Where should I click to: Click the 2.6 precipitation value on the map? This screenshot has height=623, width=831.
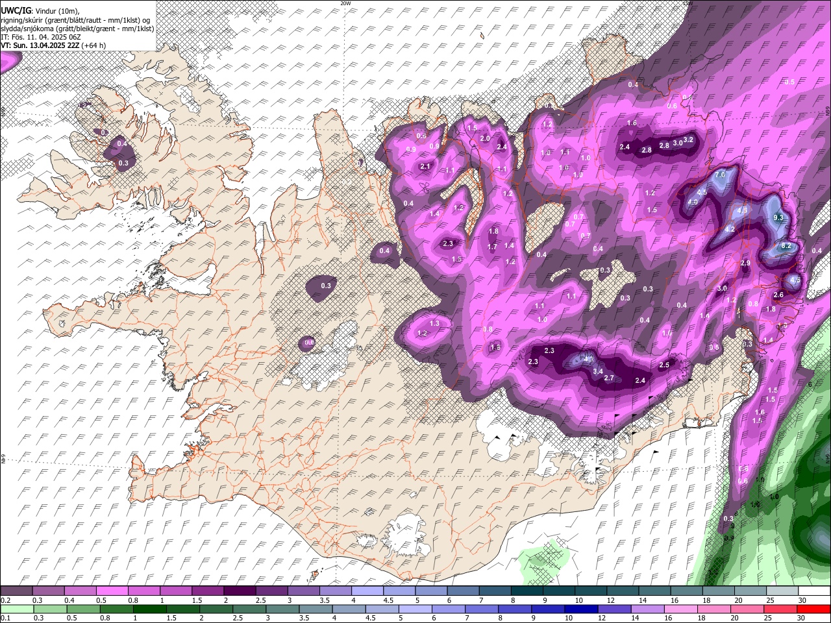(779, 295)
